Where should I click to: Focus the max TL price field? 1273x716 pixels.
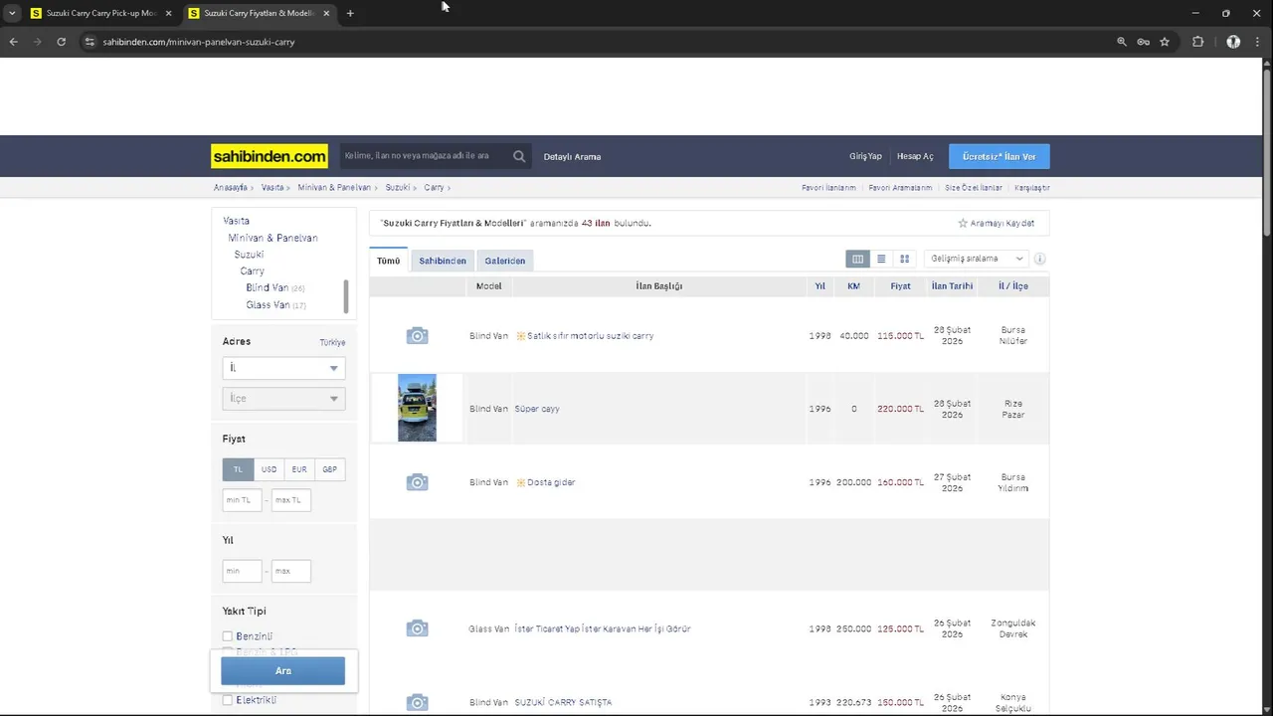[290, 500]
